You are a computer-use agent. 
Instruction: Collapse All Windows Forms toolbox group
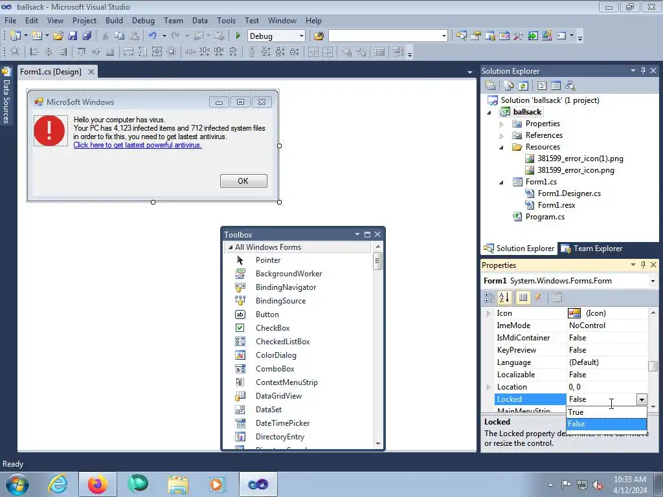tap(230, 247)
